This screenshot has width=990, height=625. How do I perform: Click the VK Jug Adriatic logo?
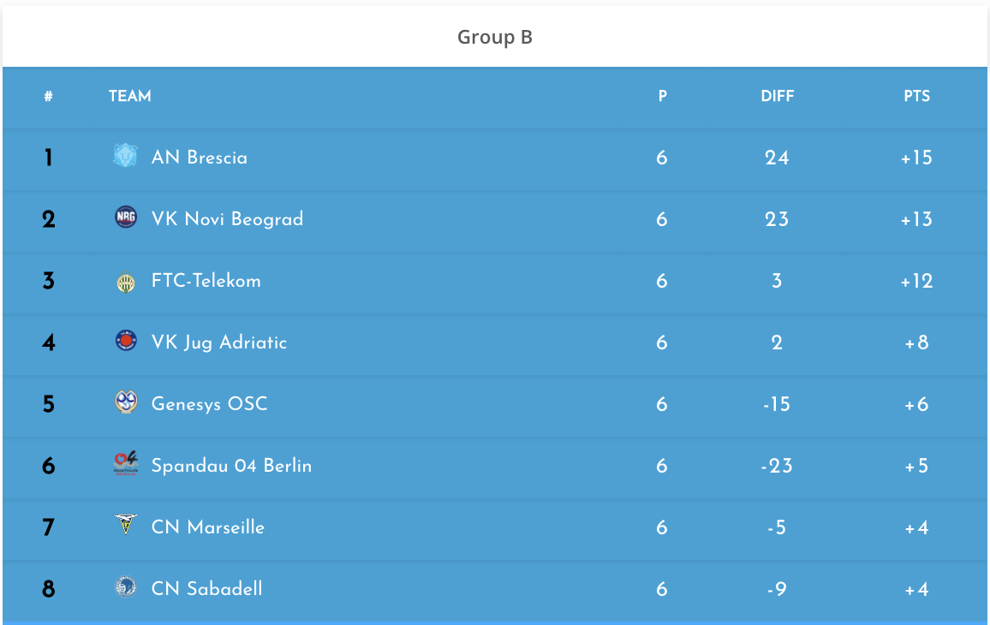click(126, 340)
